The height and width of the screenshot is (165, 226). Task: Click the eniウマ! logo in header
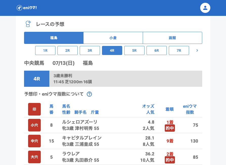27,8
